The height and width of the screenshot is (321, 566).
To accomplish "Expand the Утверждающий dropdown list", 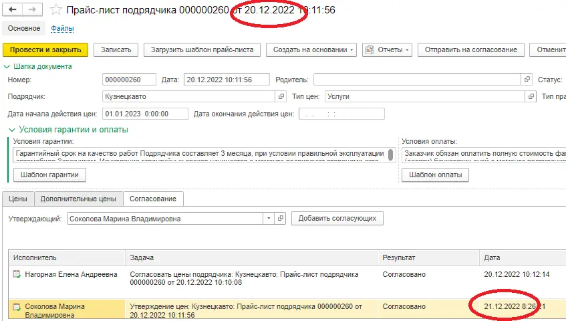I will pyautogui.click(x=269, y=219).
